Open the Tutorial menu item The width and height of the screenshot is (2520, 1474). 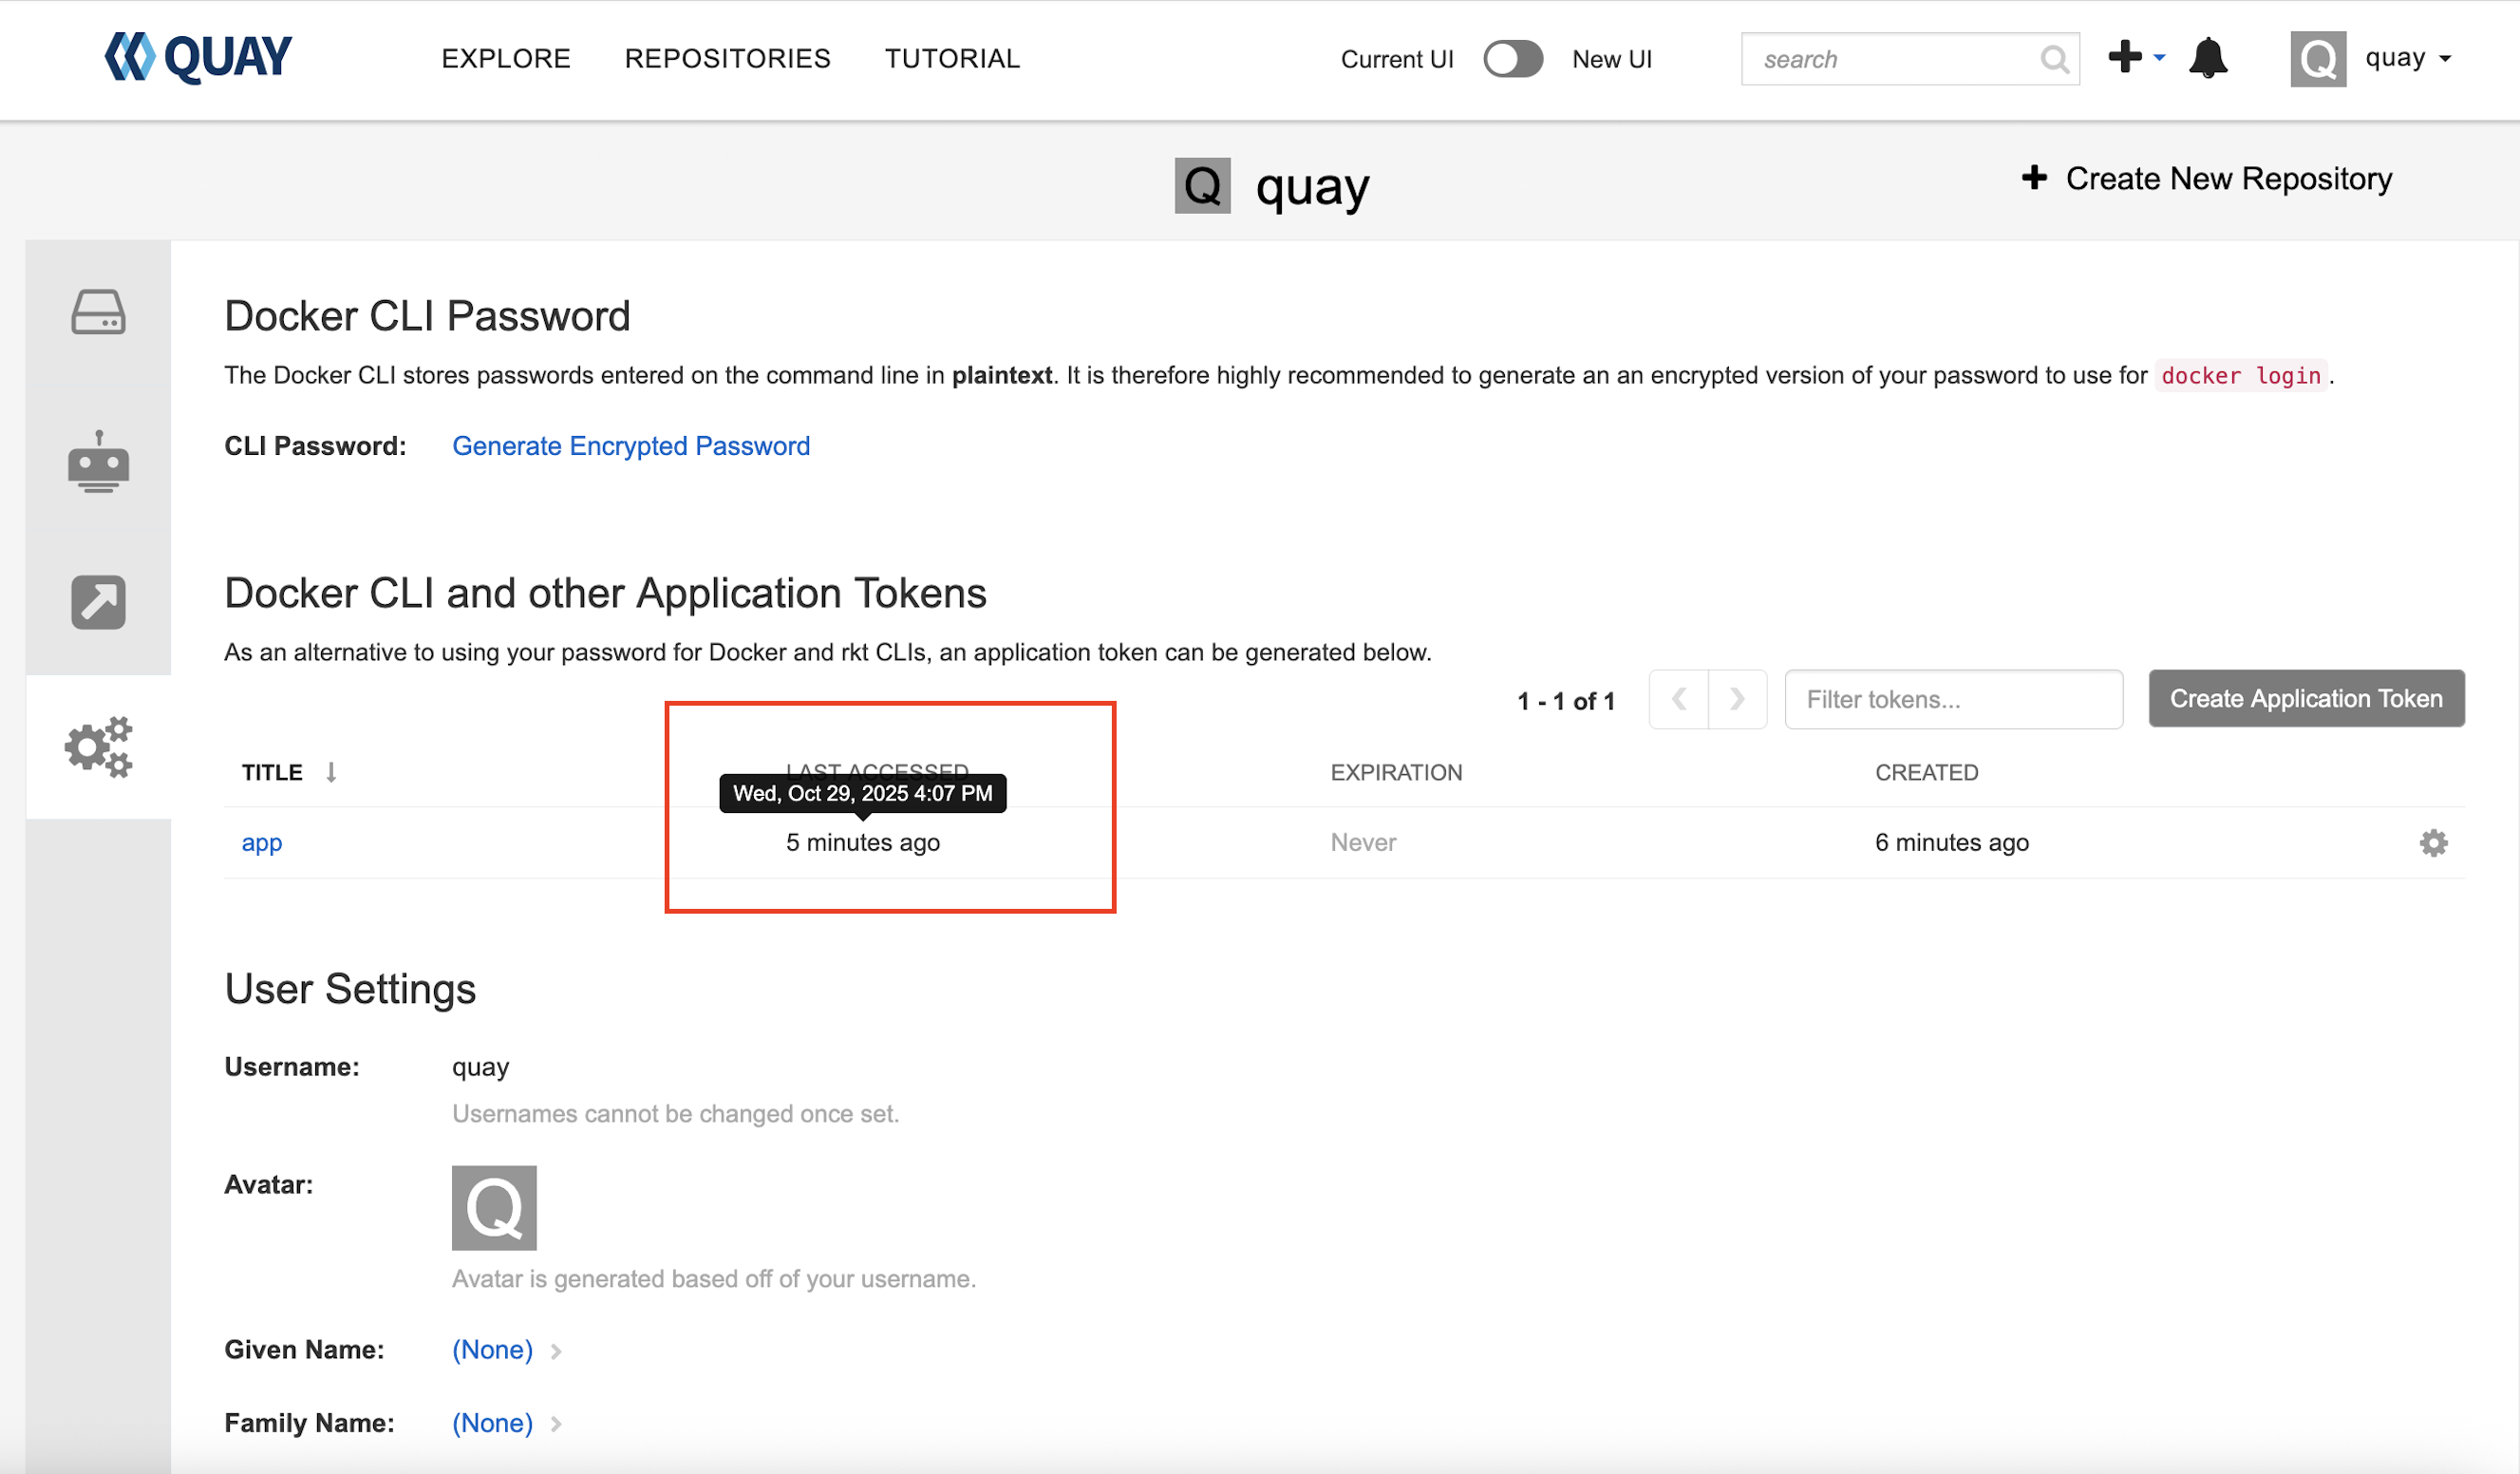coord(952,59)
